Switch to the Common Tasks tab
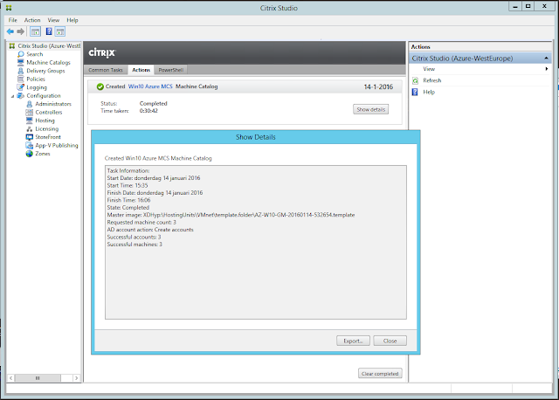 [106, 70]
